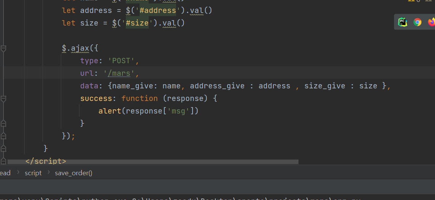The width and height of the screenshot is (435, 200).
Task: Click fold end marker beside save_order closing brace
Action: point(3,149)
